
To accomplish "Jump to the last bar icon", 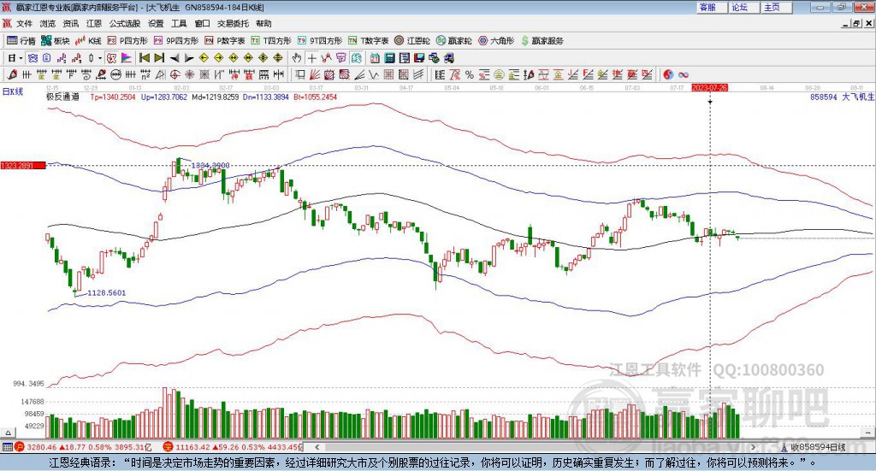I will point(159,58).
